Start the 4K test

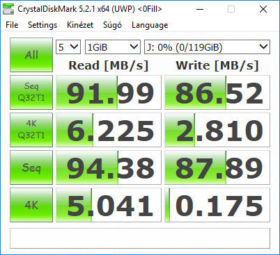pos(31,205)
